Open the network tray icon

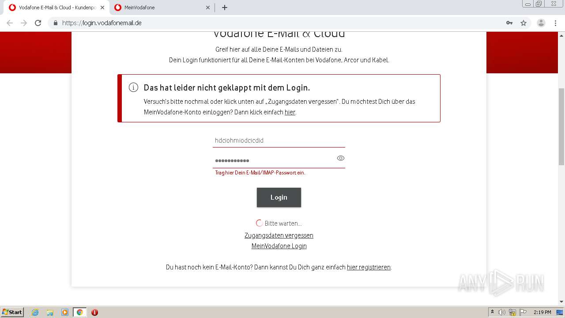pyautogui.click(x=512, y=312)
